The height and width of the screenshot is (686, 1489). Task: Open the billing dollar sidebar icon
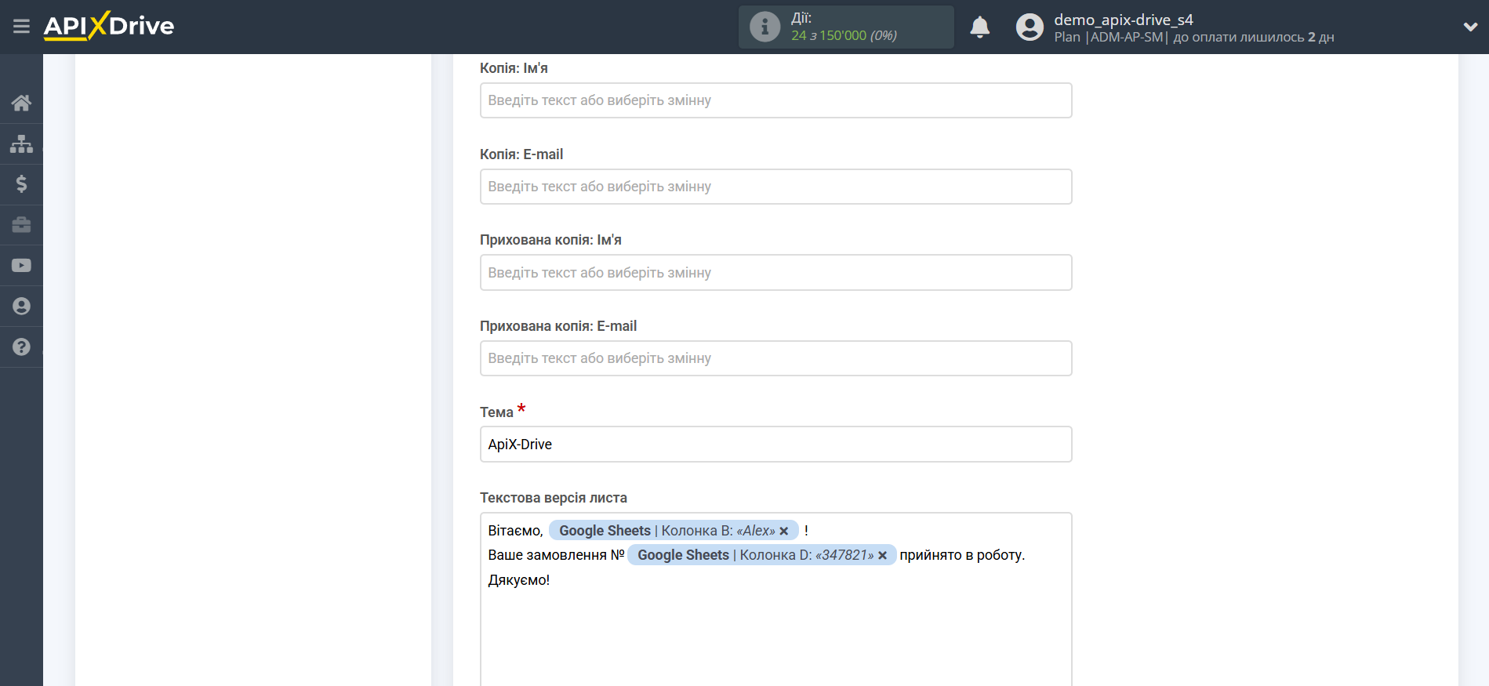point(21,184)
